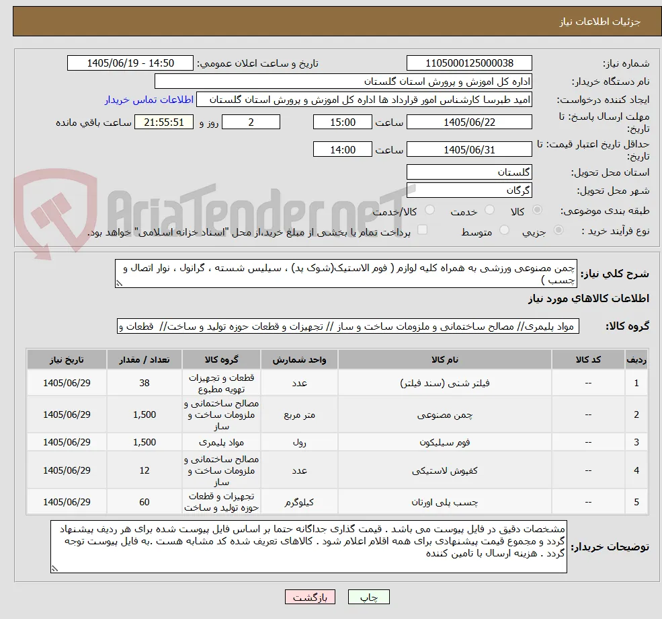The width and height of the screenshot is (662, 619).
Task: Click the unit کیلوگرم cell
Action: (299, 502)
